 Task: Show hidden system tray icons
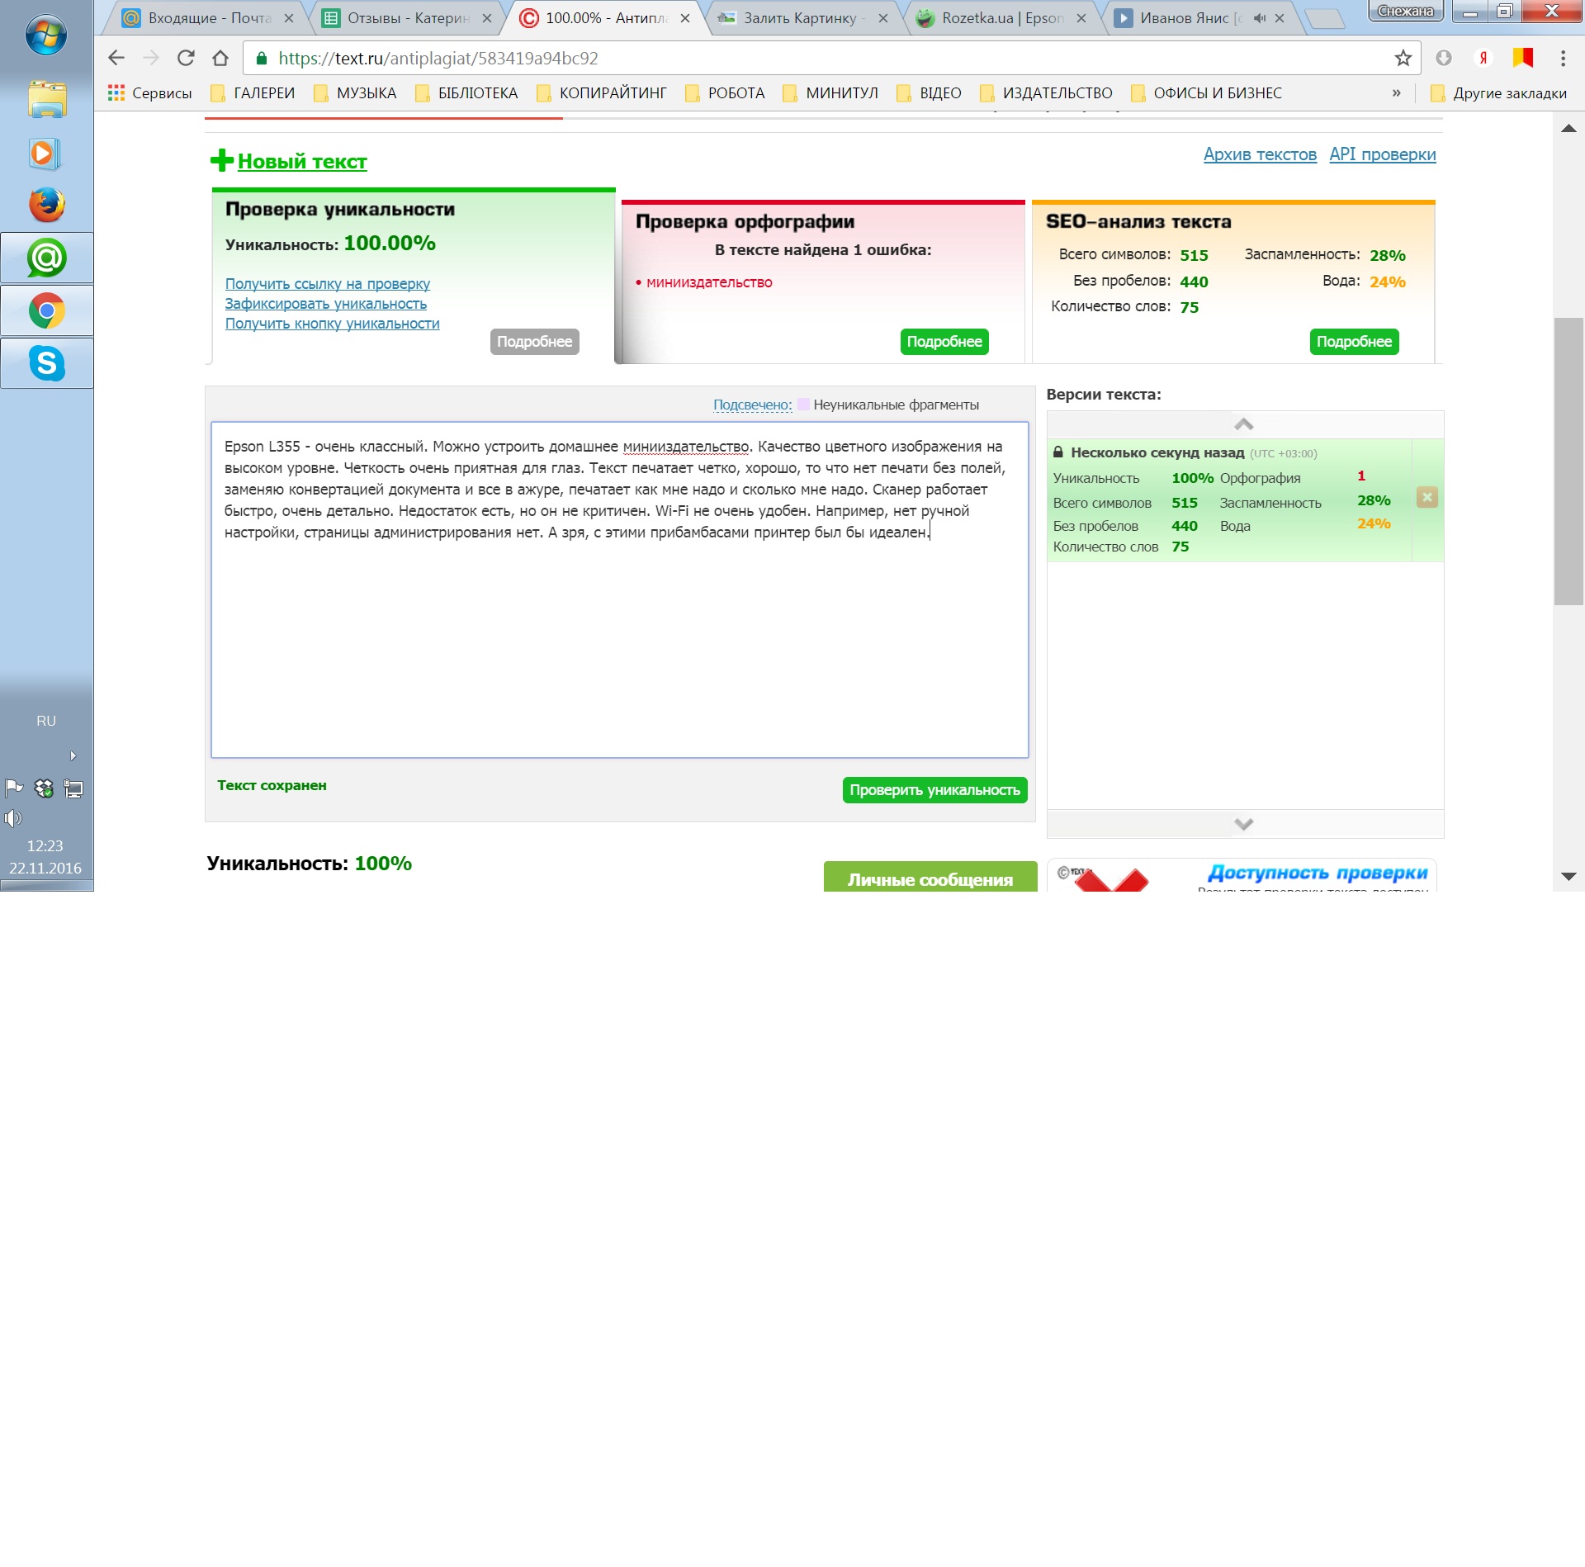[73, 755]
